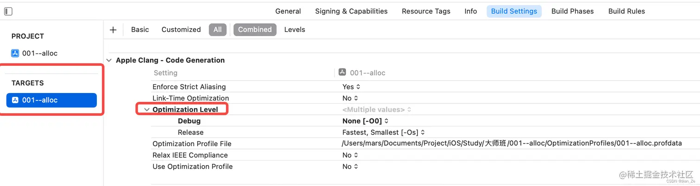Screen dimensions: 700x186
Task: Show All build settings filter
Action: tap(218, 30)
